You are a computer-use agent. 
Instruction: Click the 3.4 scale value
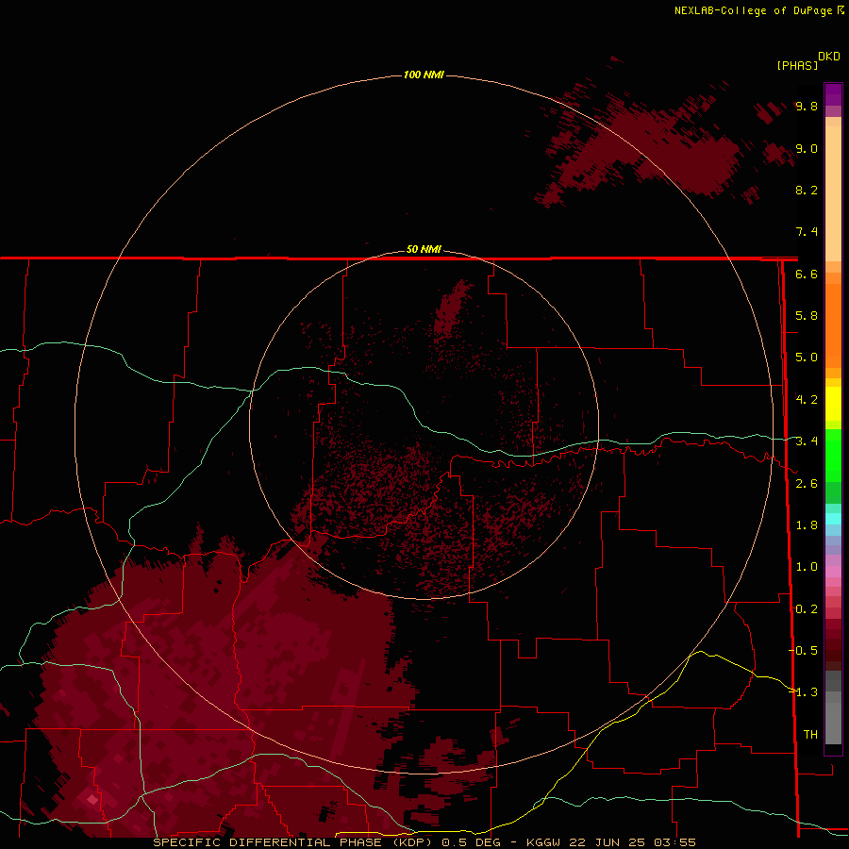coord(807,441)
